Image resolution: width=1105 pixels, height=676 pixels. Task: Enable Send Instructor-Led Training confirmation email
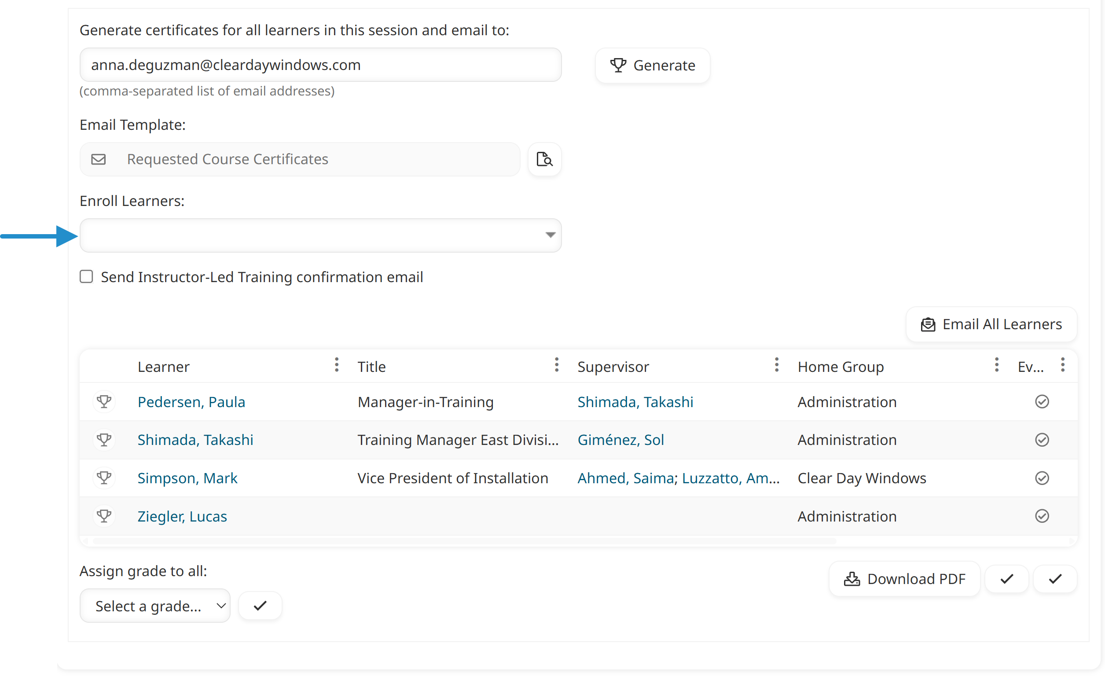point(86,277)
